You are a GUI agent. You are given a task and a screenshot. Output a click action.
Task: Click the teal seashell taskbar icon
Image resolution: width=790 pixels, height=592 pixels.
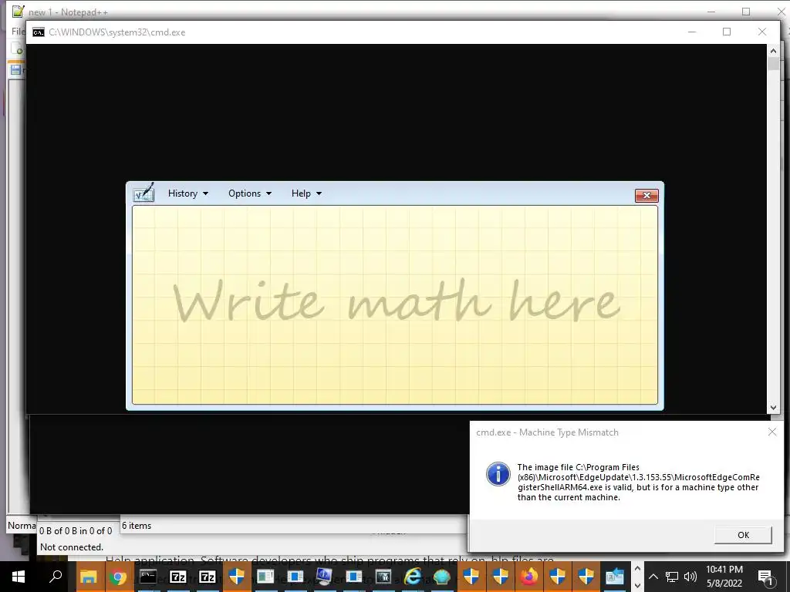point(442,577)
